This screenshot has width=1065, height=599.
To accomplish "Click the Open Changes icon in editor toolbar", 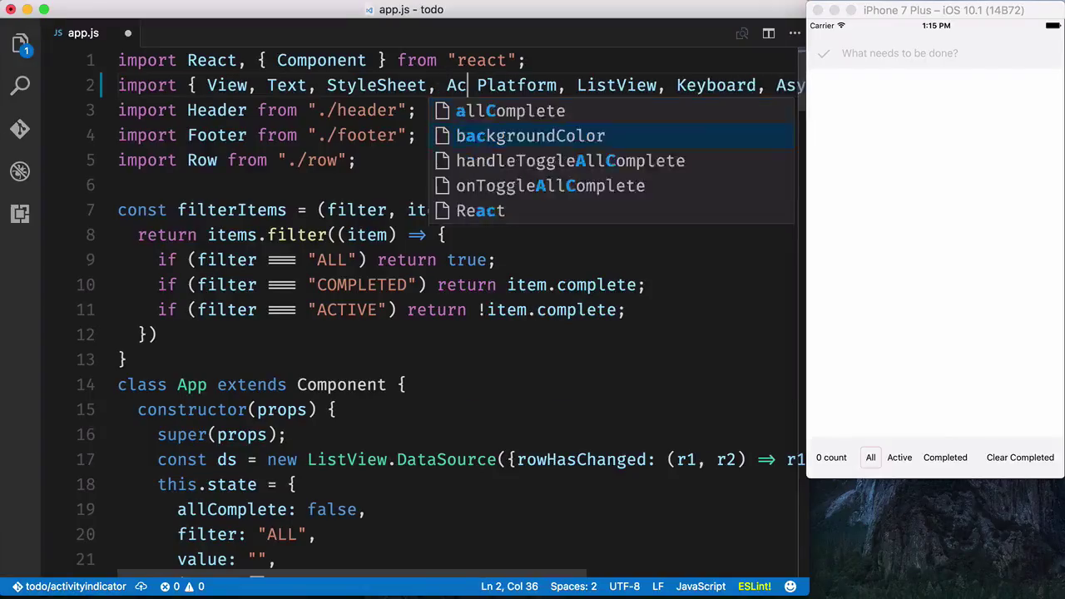I will click(x=742, y=33).
